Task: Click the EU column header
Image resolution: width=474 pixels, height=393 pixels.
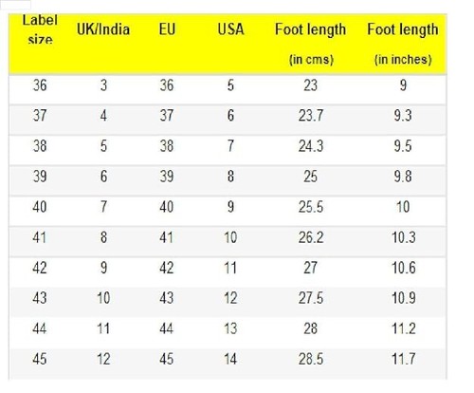Action: pyautogui.click(x=167, y=29)
